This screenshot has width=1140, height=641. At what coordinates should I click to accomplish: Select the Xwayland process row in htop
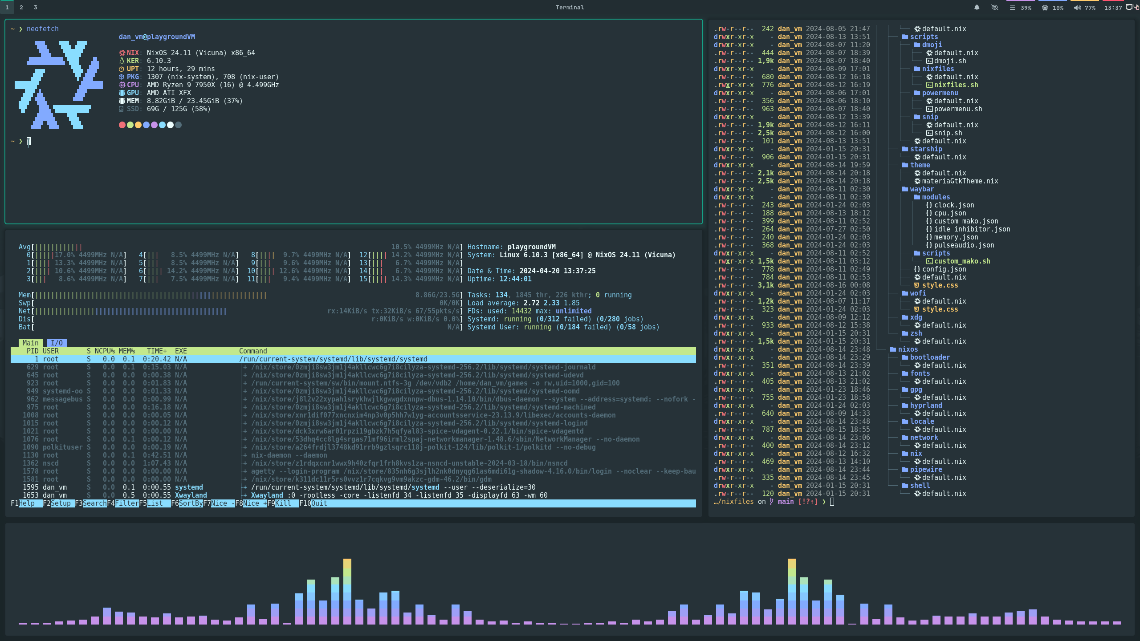point(353,495)
